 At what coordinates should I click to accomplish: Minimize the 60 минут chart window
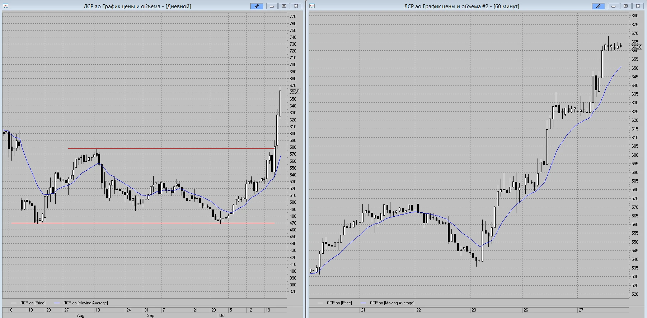pos(613,6)
